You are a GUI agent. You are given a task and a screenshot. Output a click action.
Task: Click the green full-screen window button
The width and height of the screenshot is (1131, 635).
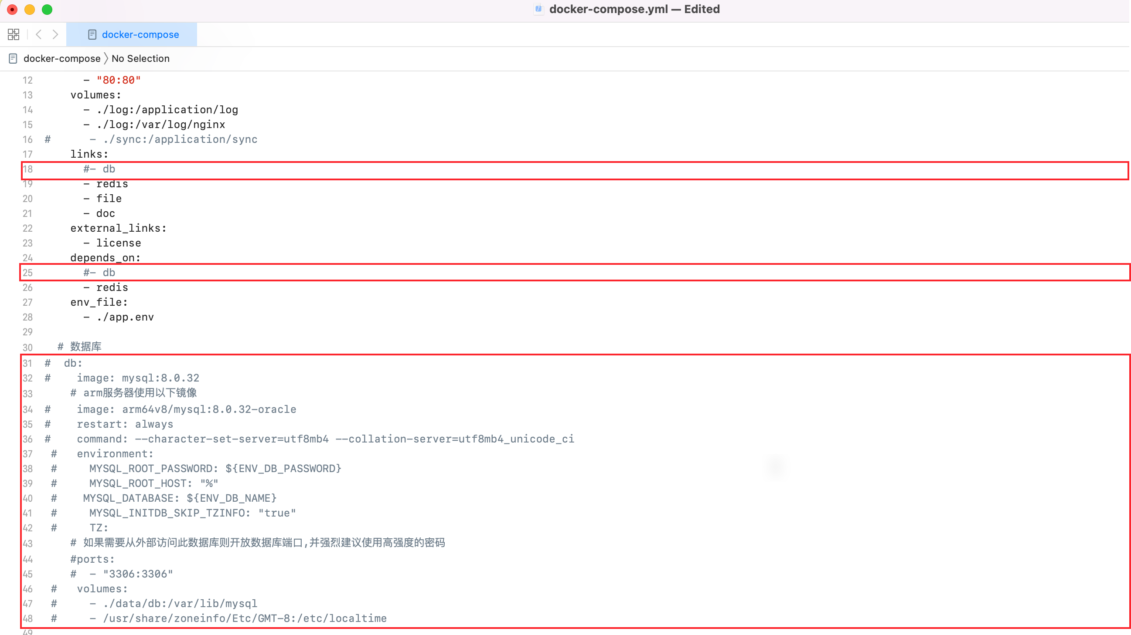[x=47, y=9]
